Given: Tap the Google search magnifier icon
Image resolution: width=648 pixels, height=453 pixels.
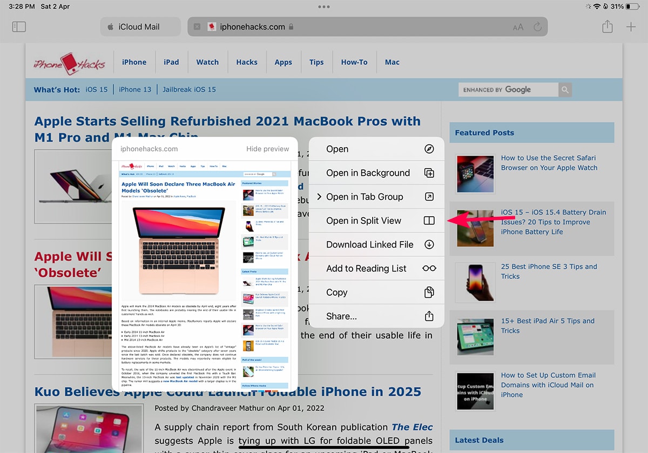Looking at the screenshot, I should 565,89.
